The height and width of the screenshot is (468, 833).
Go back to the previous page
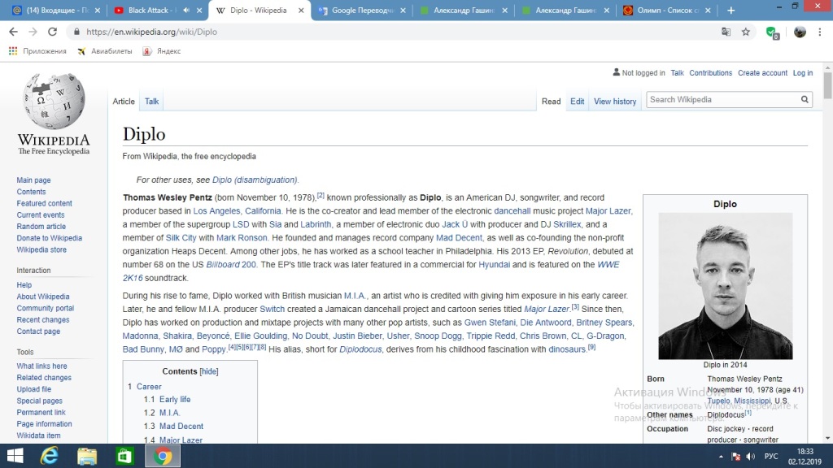(x=13, y=32)
